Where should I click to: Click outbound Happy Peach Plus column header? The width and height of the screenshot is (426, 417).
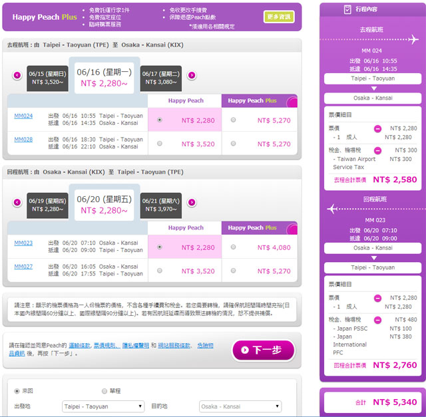[x=259, y=100]
